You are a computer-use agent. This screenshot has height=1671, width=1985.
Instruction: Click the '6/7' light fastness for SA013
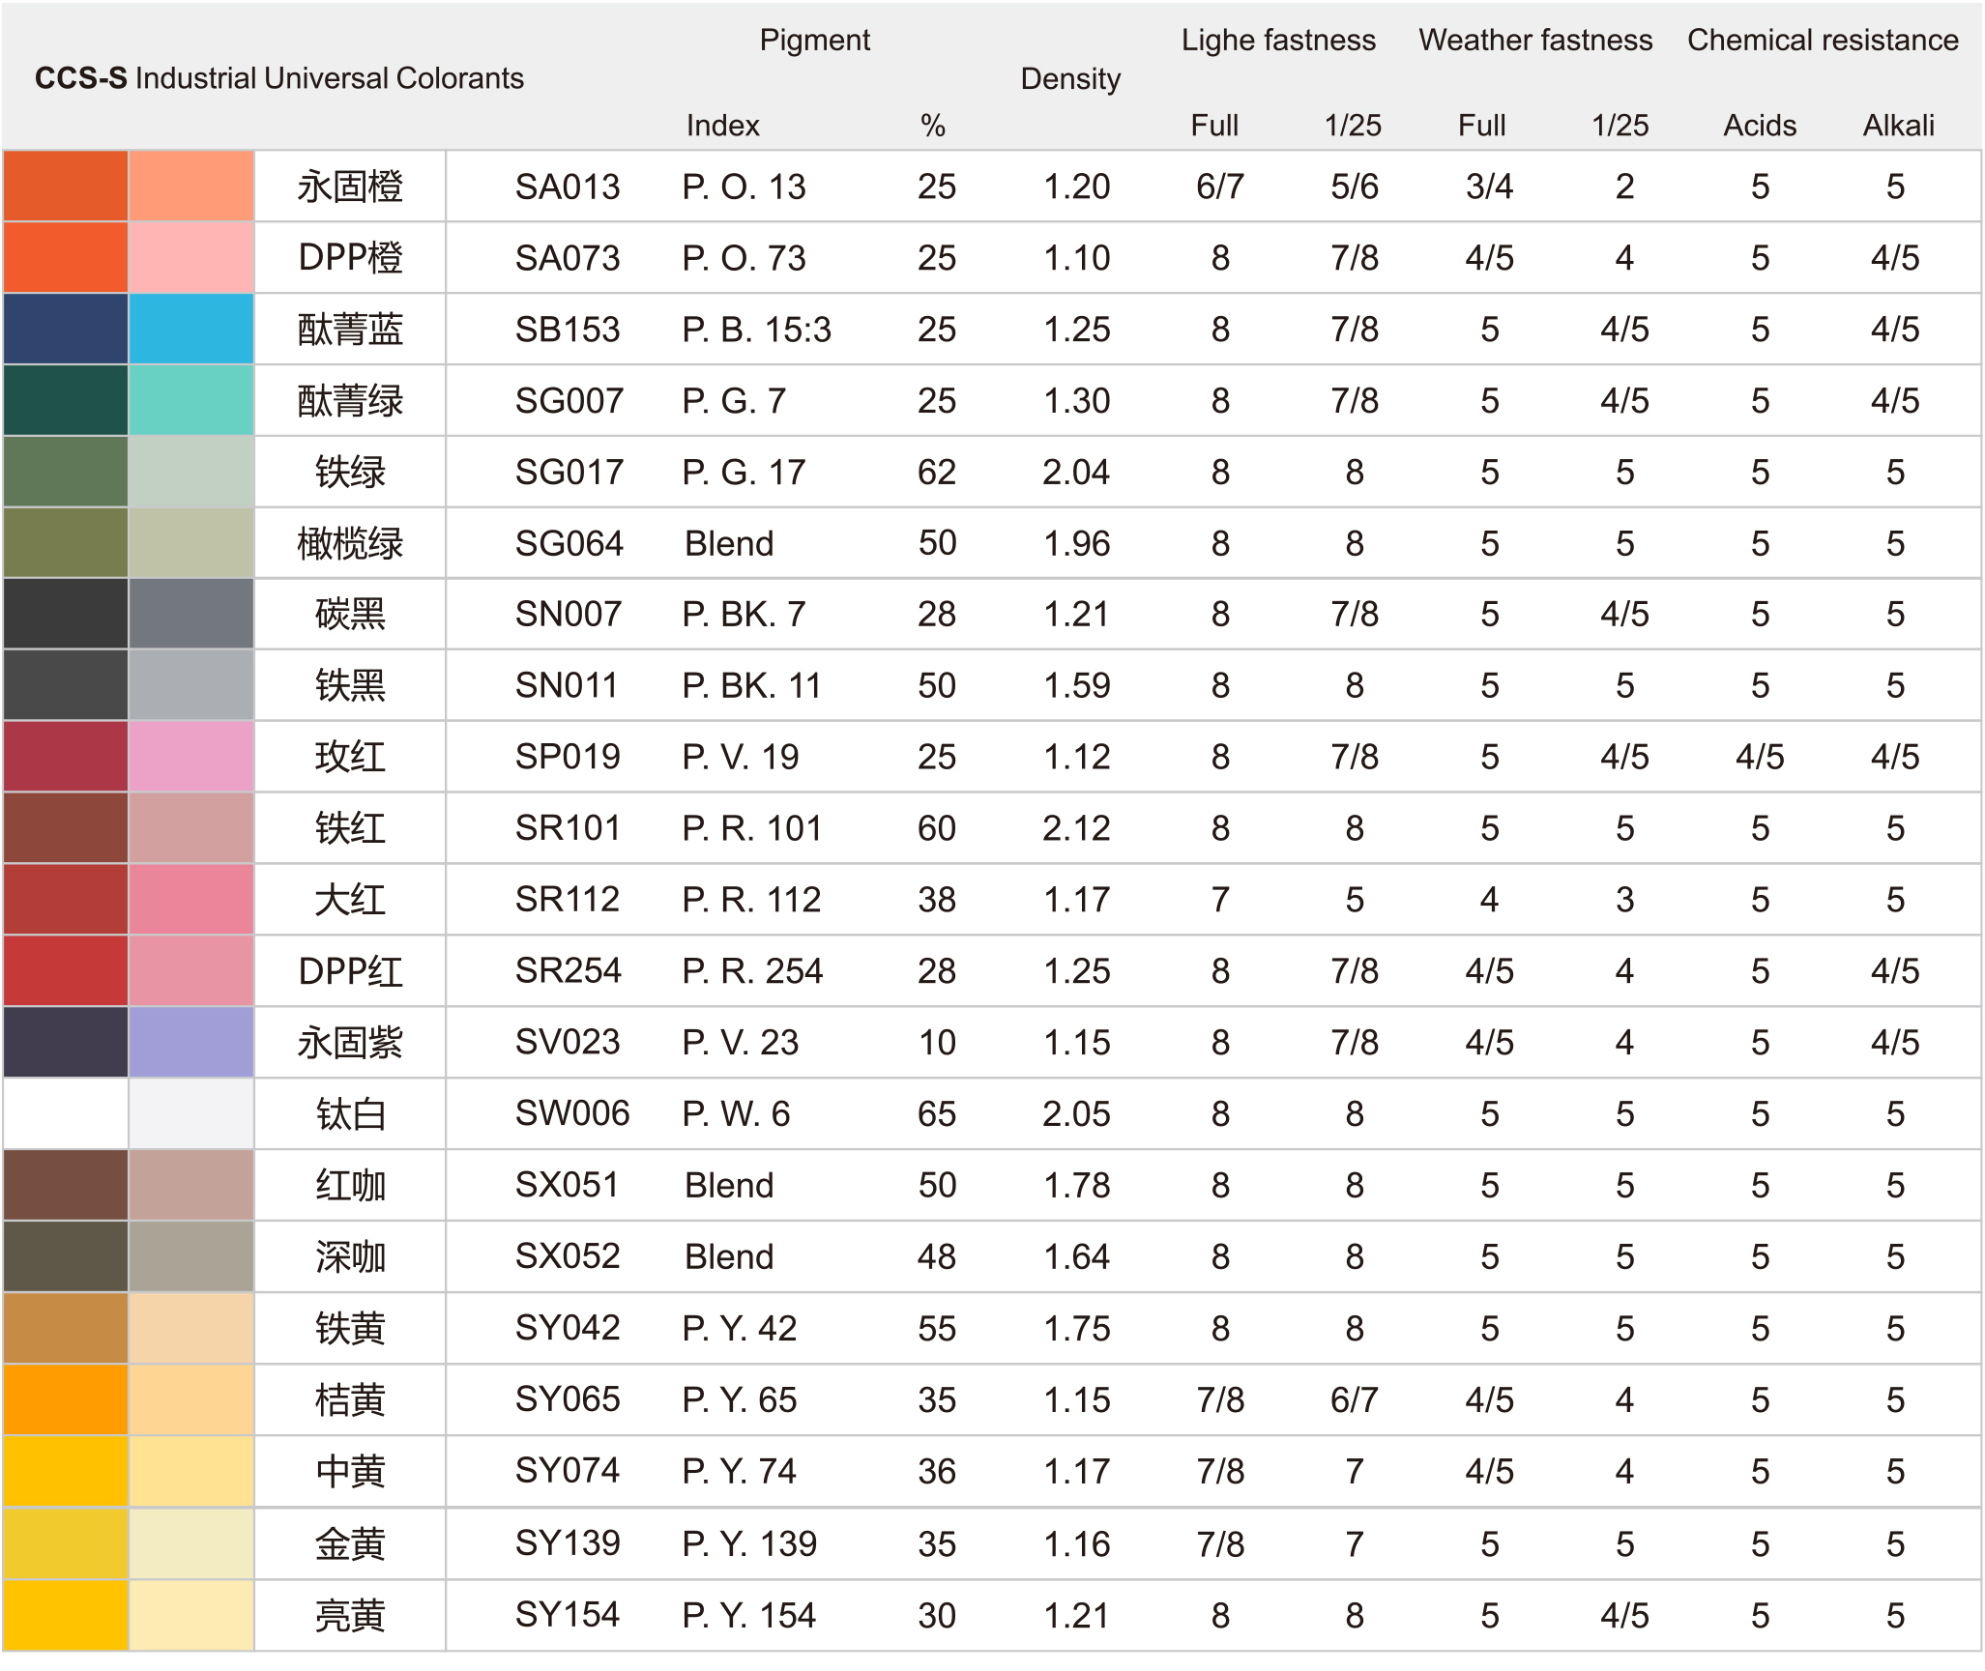click(x=1220, y=187)
